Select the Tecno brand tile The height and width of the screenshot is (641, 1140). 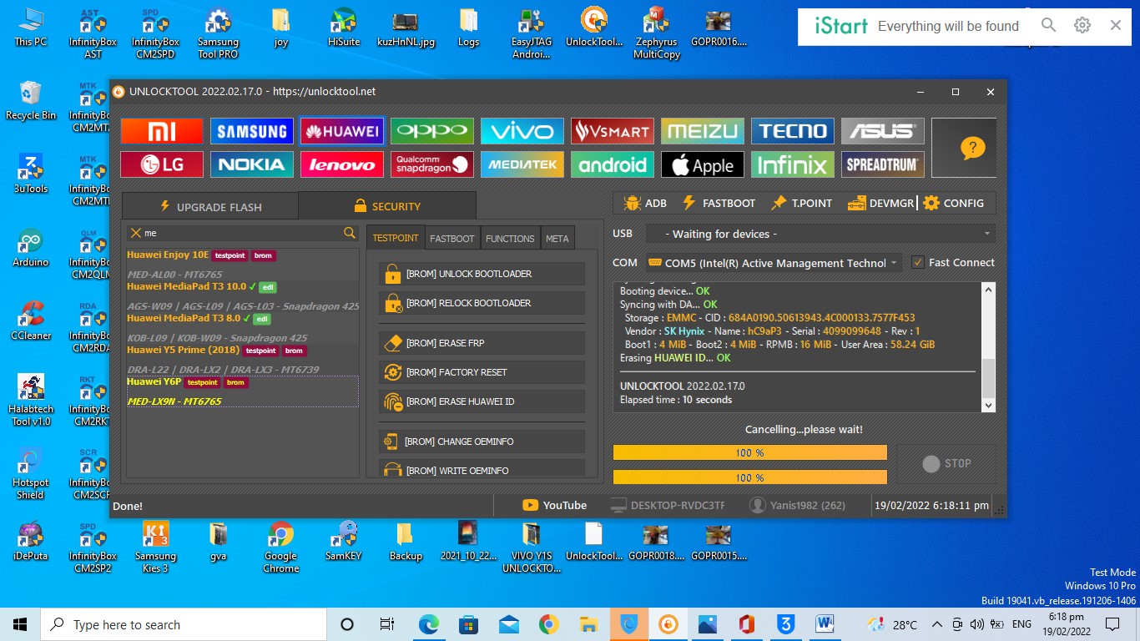(x=793, y=131)
